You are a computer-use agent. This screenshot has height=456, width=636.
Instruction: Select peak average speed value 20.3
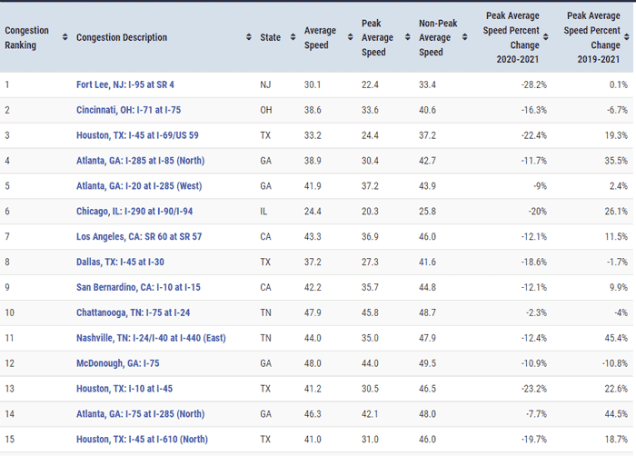click(x=370, y=212)
